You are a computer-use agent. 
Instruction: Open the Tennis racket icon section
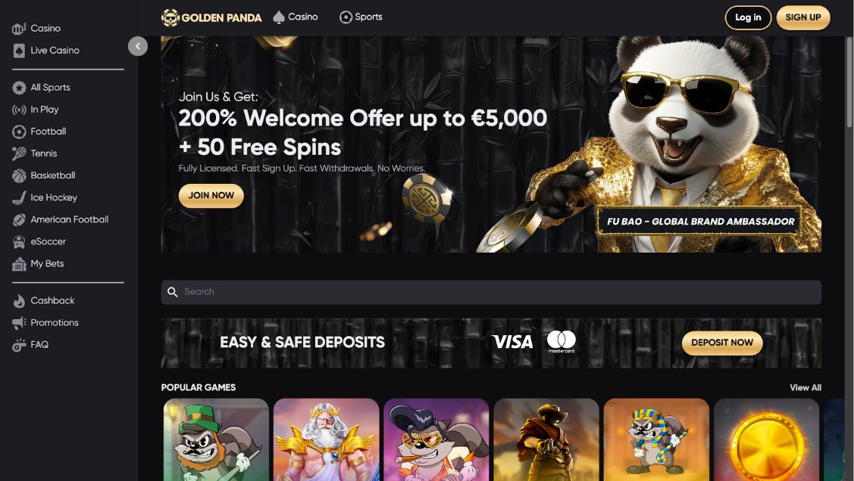point(19,154)
